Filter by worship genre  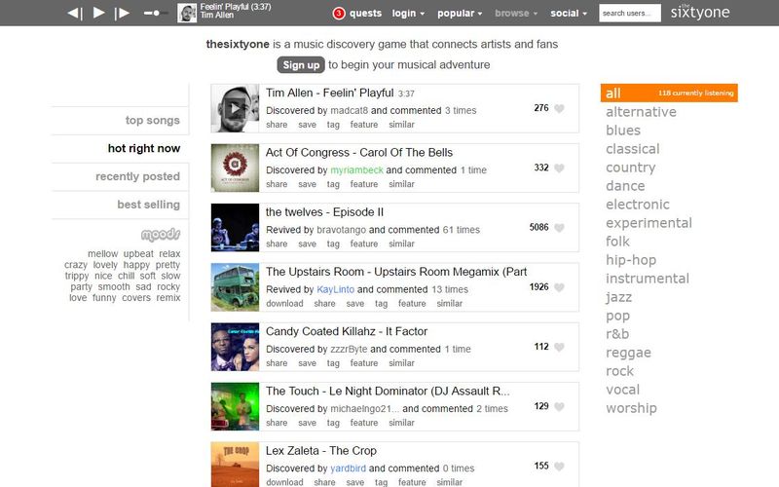tap(631, 408)
